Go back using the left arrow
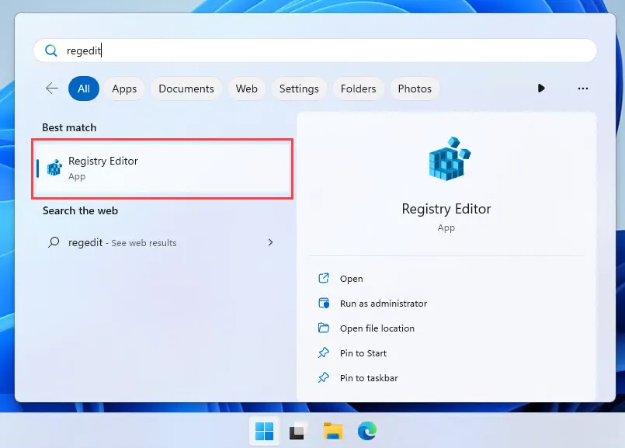Screen dimensions: 625x448 tap(52, 88)
